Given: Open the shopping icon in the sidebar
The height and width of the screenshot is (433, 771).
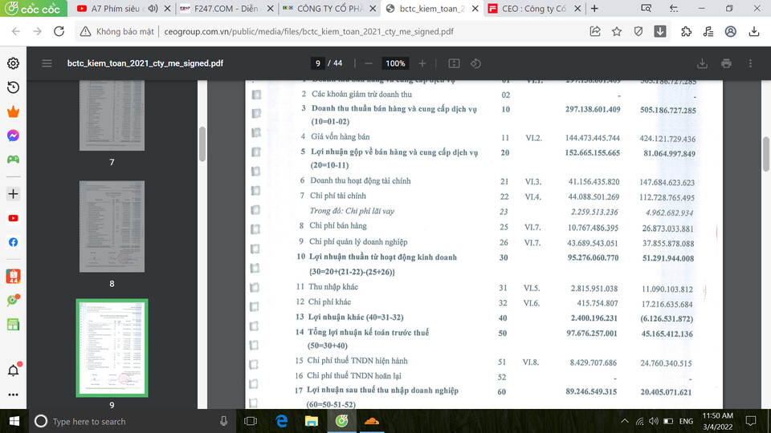Looking at the screenshot, I should pyautogui.click(x=14, y=277).
